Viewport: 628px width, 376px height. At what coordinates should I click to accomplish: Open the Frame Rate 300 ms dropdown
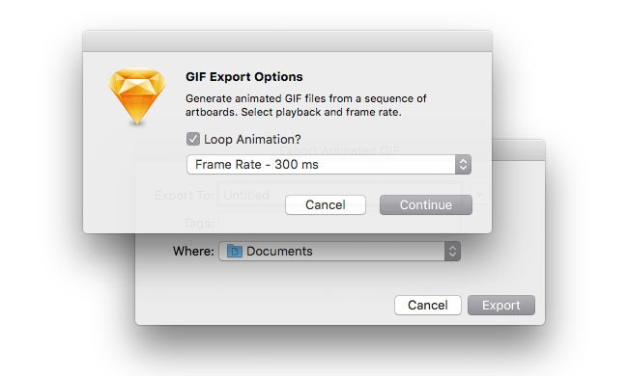[x=328, y=164]
